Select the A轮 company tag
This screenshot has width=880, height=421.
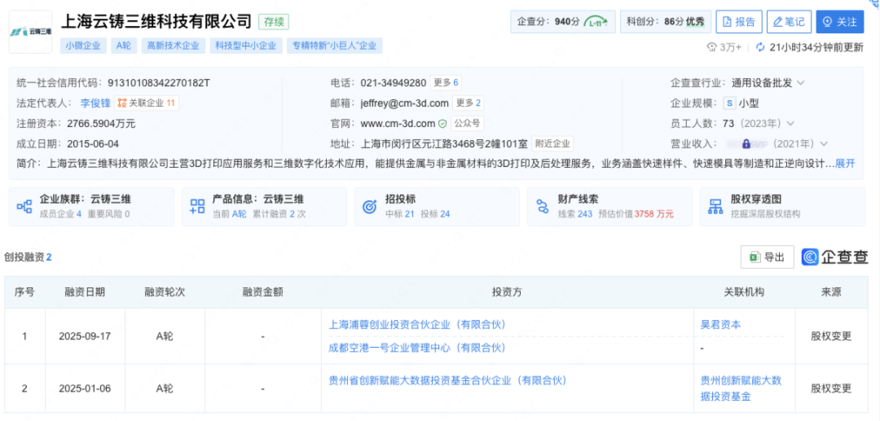coord(124,46)
